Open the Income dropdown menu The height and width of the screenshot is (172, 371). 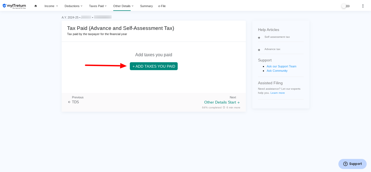(x=51, y=6)
